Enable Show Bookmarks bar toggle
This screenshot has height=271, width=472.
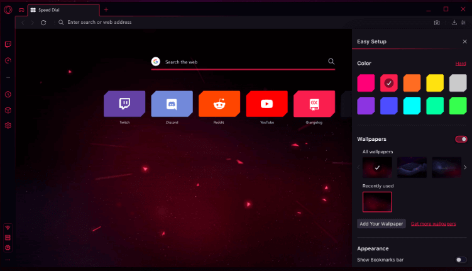pyautogui.click(x=461, y=260)
